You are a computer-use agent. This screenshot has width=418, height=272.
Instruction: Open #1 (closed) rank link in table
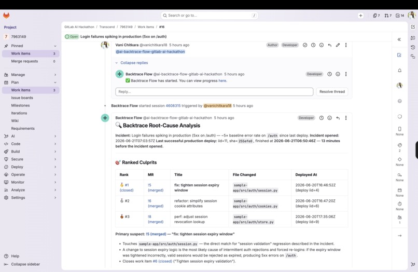click(127, 188)
